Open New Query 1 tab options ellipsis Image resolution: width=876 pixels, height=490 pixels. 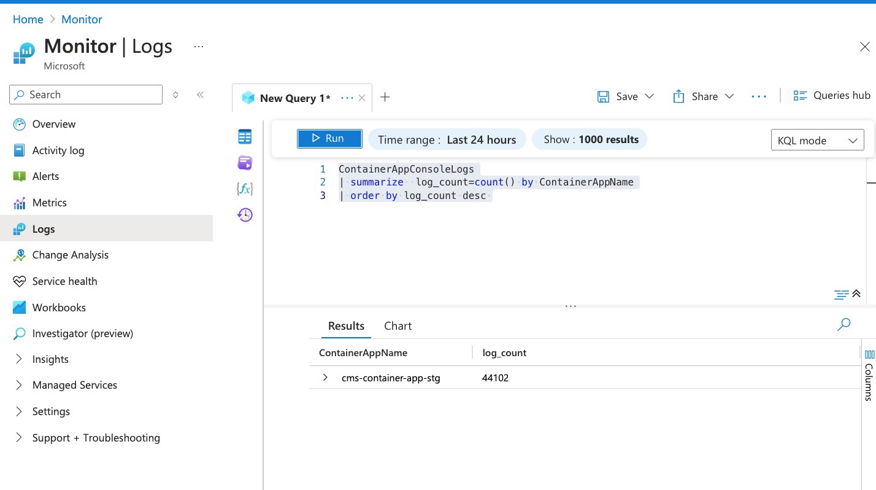(x=347, y=98)
